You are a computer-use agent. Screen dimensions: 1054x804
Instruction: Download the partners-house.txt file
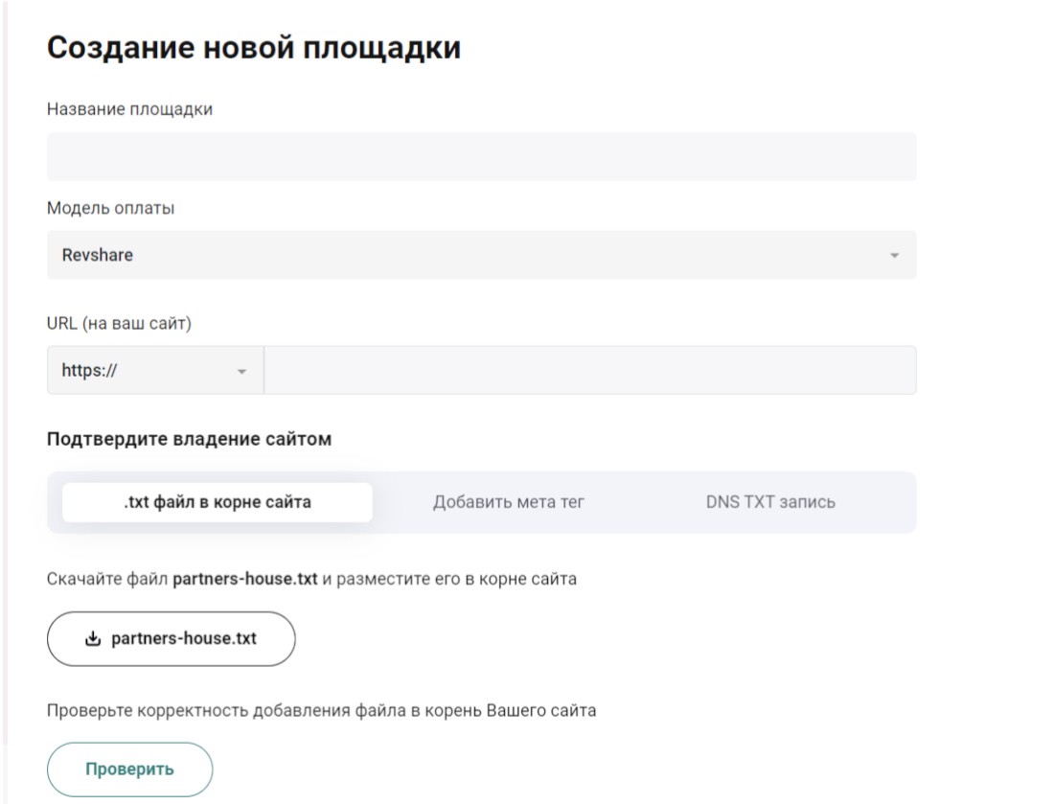pos(171,638)
